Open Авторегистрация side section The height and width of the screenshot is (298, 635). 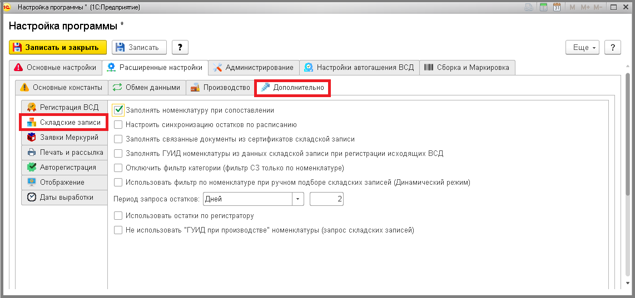(64, 168)
